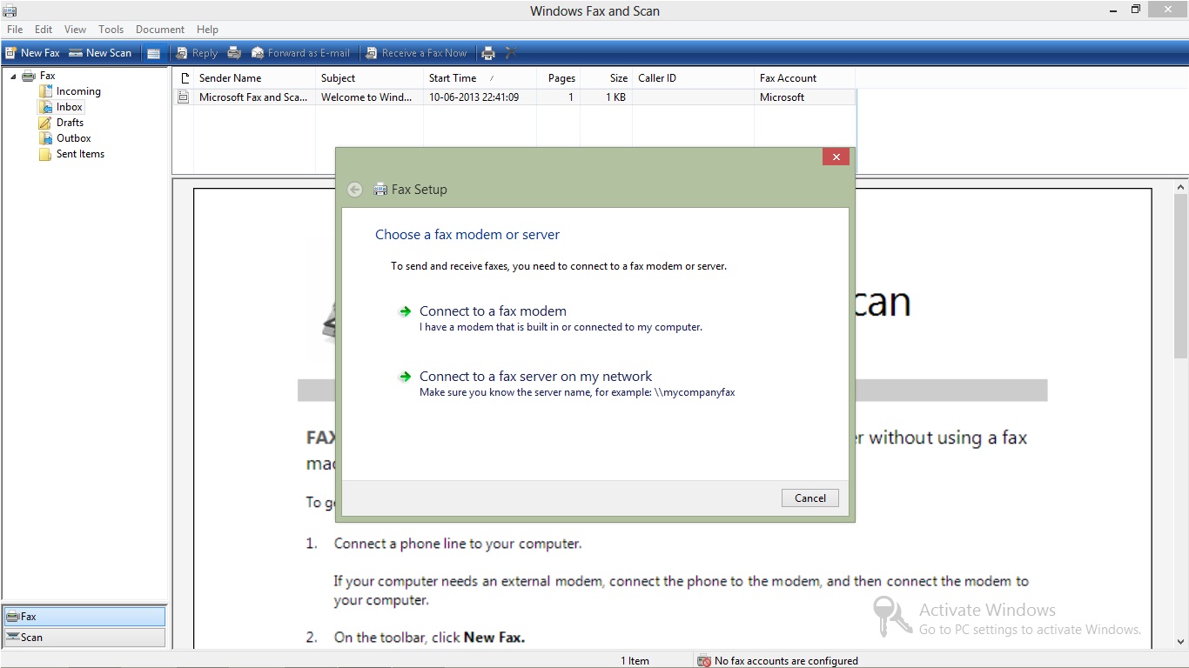Click the delete (X) icon on the toolbar
Screen dimensions: 1189x668
coord(511,52)
